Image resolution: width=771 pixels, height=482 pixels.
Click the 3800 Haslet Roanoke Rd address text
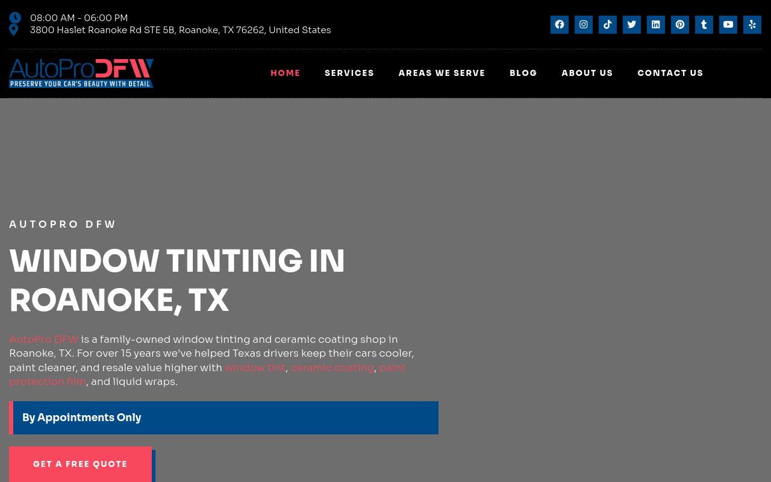coord(180,30)
